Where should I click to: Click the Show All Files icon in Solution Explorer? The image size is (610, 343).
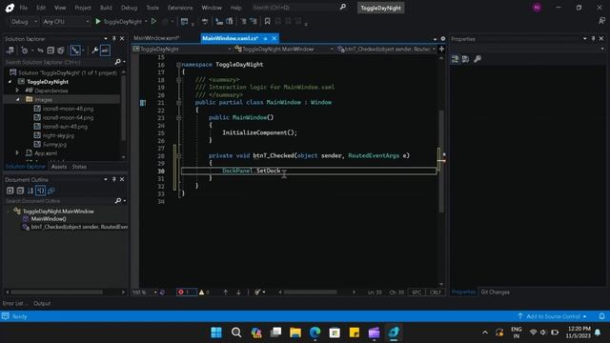tap(61, 50)
